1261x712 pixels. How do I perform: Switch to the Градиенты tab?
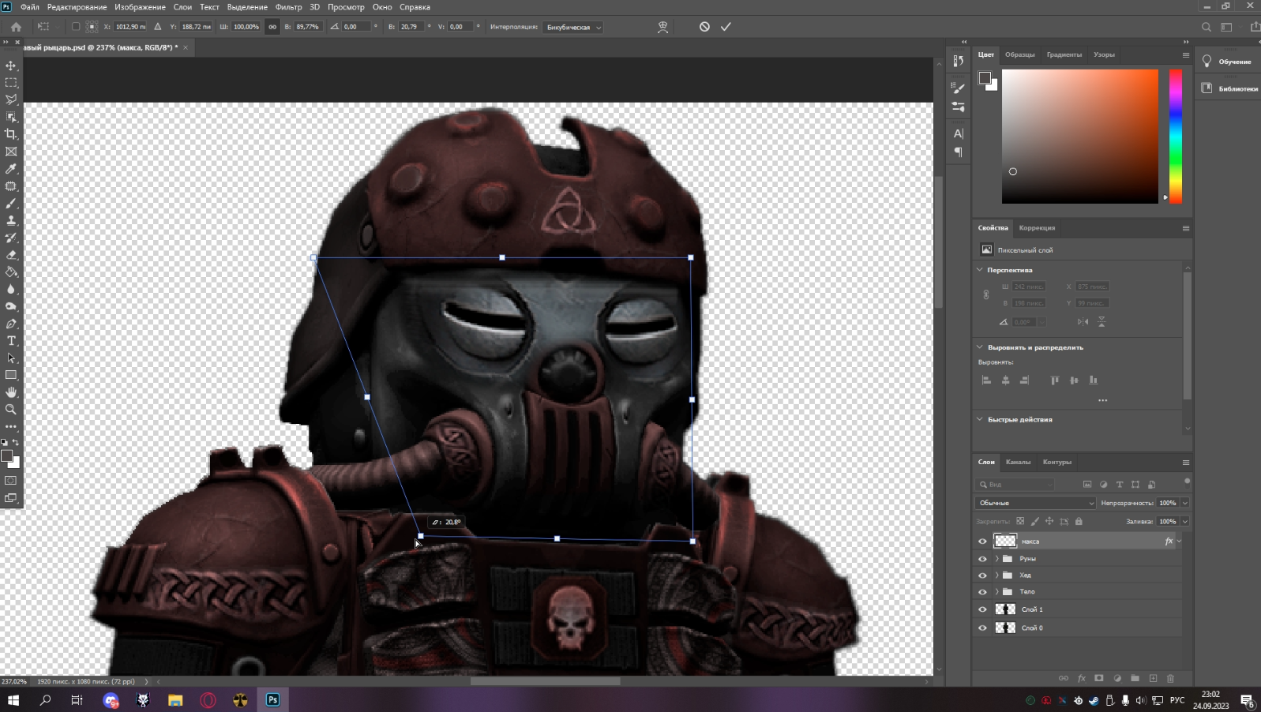(x=1064, y=54)
